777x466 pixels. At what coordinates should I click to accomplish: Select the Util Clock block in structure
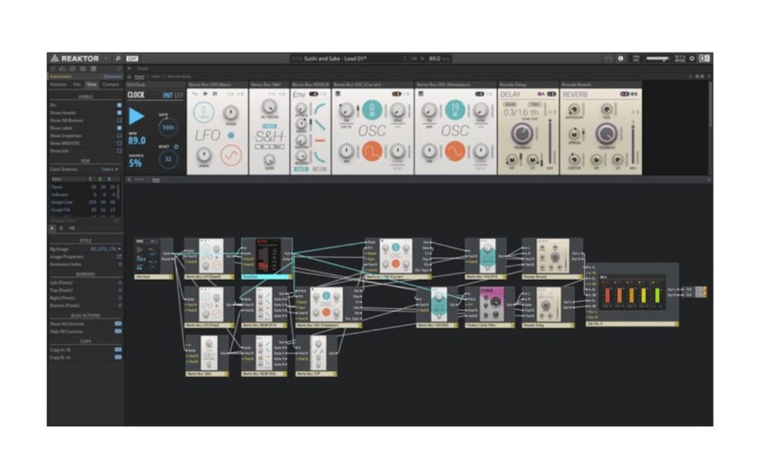[x=153, y=258]
